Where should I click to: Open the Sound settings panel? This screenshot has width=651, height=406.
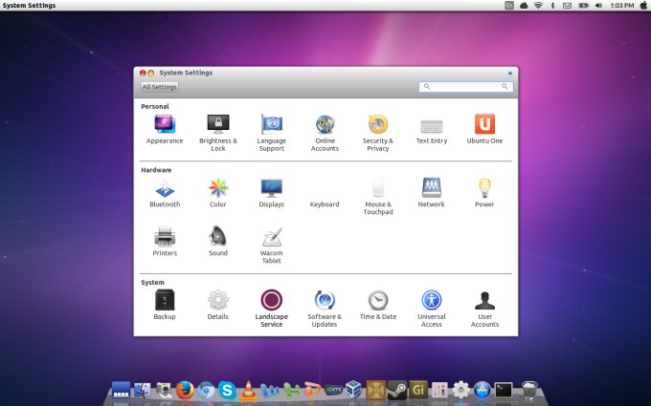point(217,237)
